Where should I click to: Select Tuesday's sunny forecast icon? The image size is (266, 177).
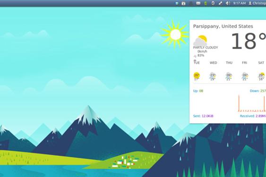(x=197, y=76)
